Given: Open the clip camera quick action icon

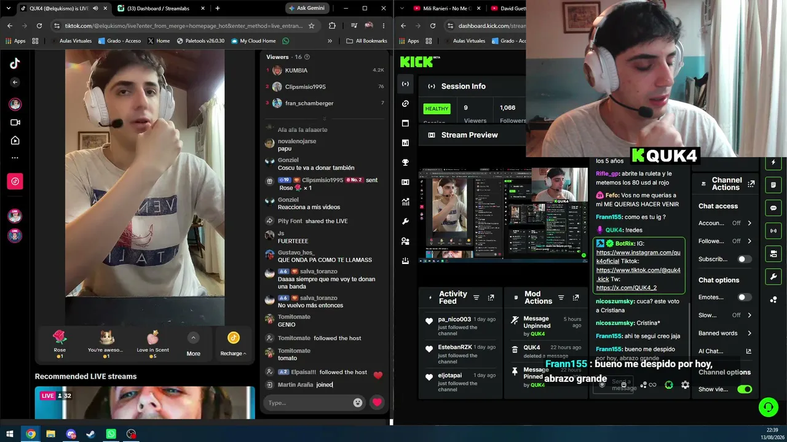Looking at the screenshot, I should [x=773, y=254].
